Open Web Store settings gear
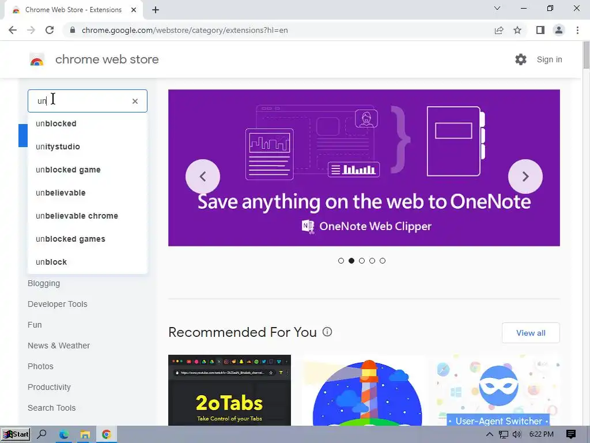590x443 pixels. pos(521,59)
